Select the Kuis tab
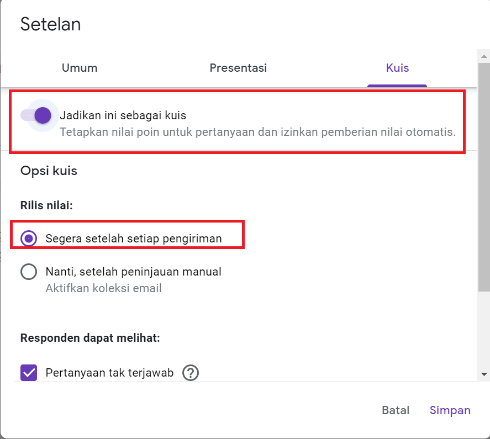 point(397,68)
